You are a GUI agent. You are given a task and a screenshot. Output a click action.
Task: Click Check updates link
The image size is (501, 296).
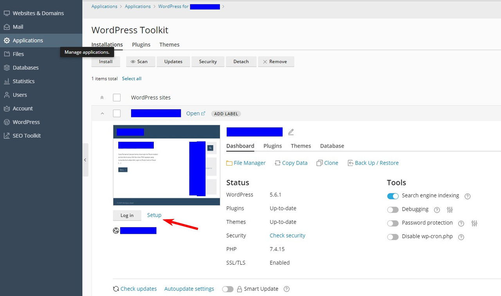point(135,289)
